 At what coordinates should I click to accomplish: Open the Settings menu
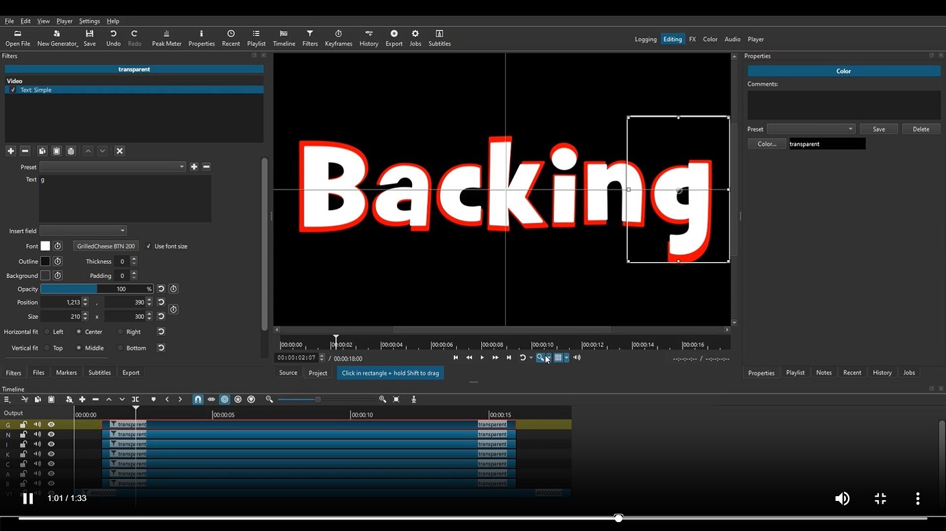89,21
